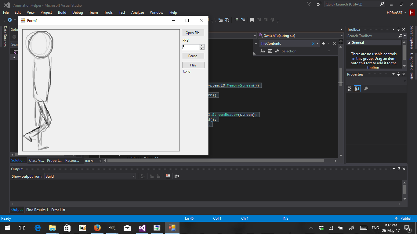Click the Toolbox search magnifier icon
The width and height of the screenshot is (417, 234).
(400, 36)
